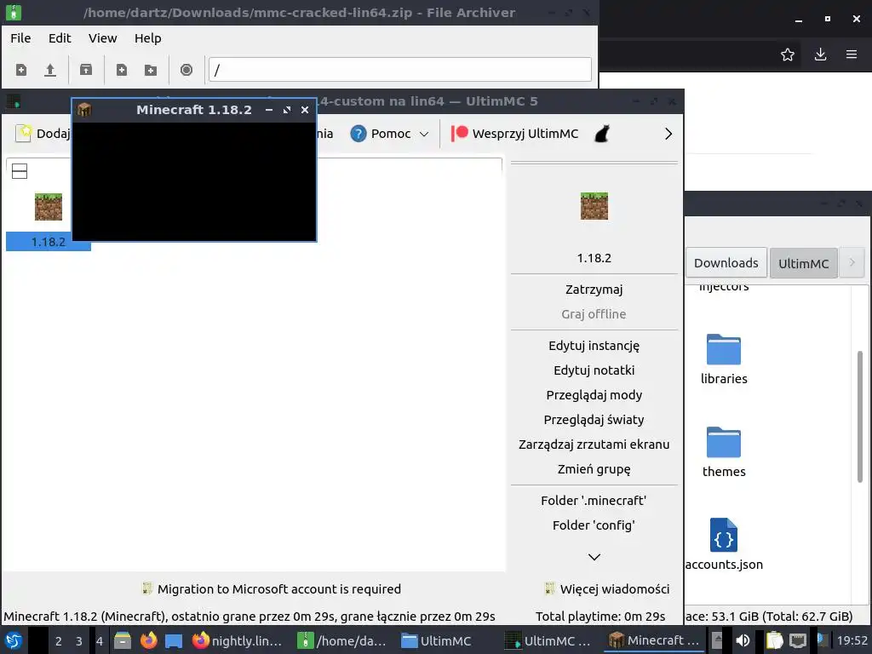Screen dimensions: 872x654
Task: Expand the Pomoc dropdown arrow
Action: click(x=424, y=134)
